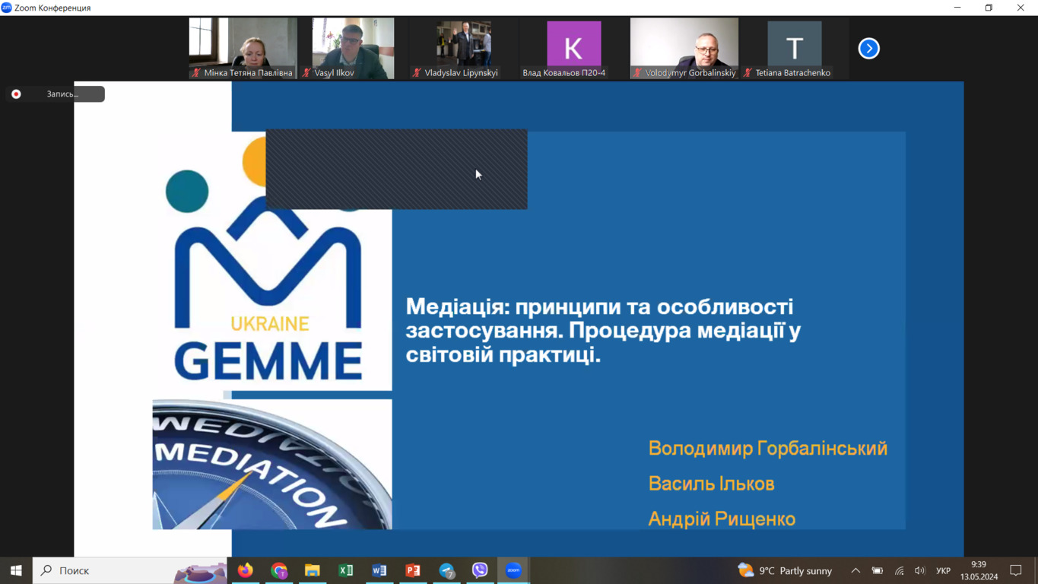Close the Zoom Конференция window
Screen dimensions: 1038x584
coord(1021,8)
